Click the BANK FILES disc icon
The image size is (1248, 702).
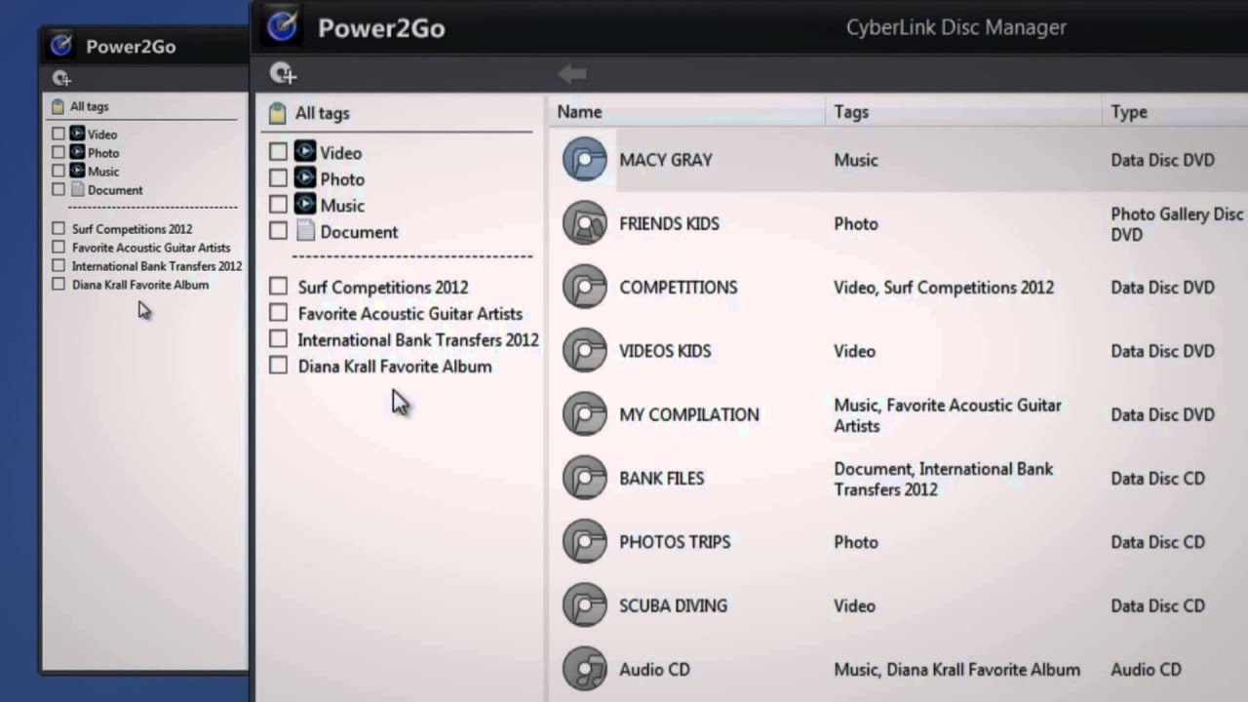point(585,478)
